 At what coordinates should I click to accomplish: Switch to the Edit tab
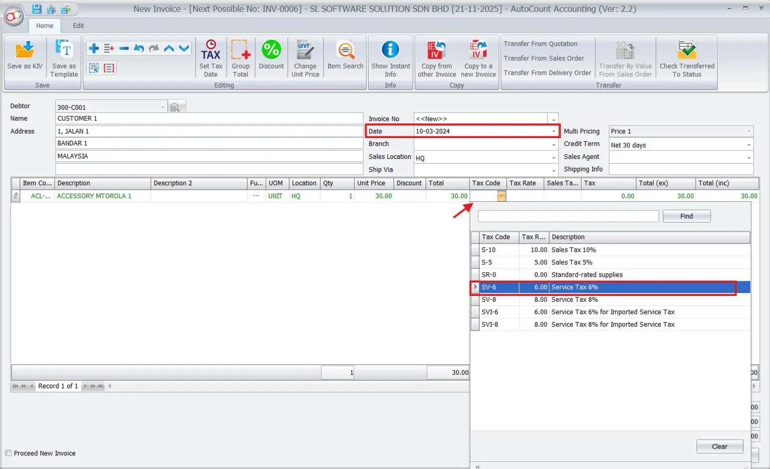coord(78,25)
